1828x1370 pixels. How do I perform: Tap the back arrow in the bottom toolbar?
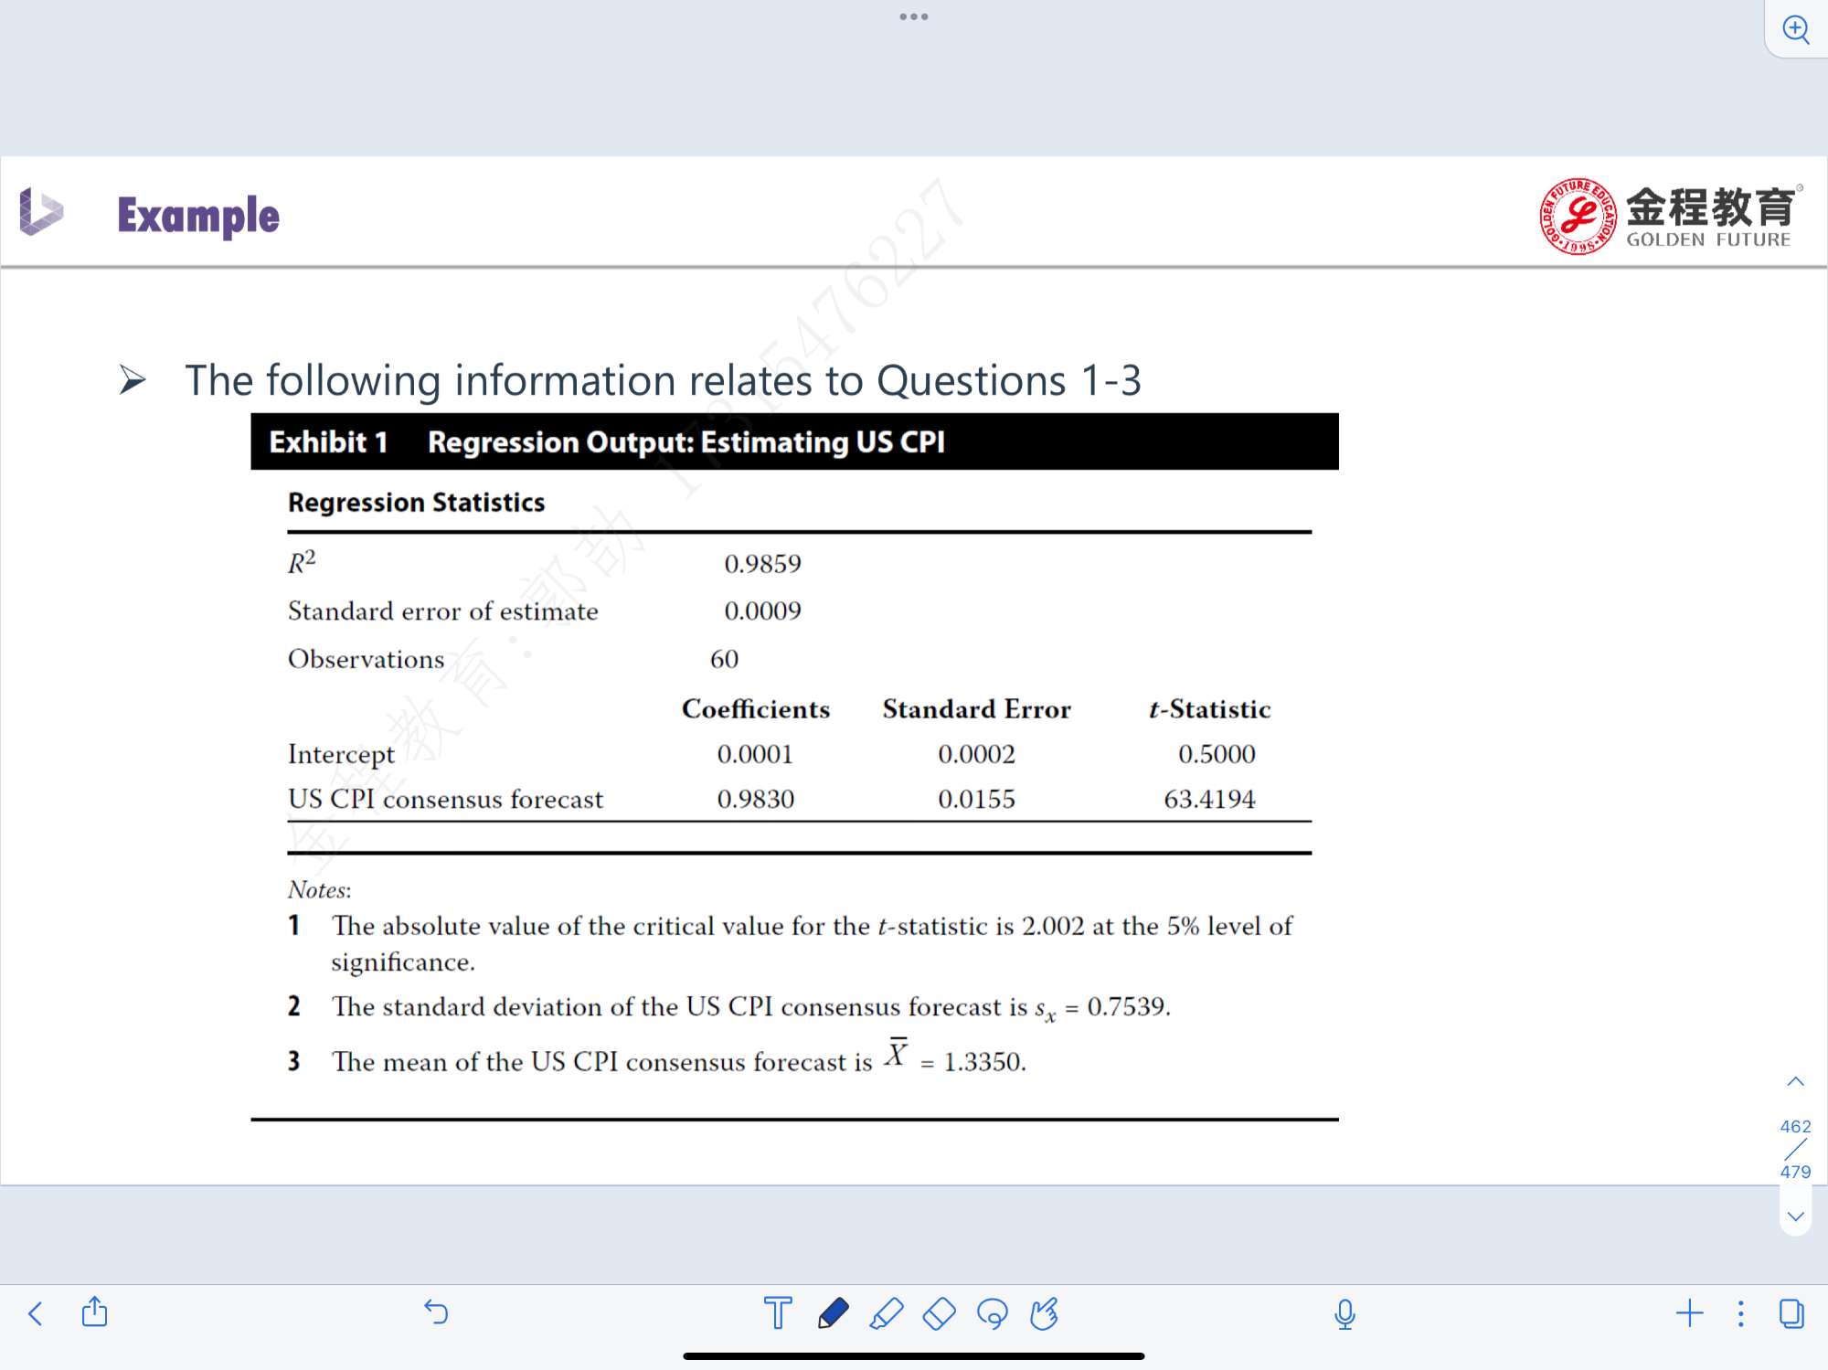point(36,1314)
